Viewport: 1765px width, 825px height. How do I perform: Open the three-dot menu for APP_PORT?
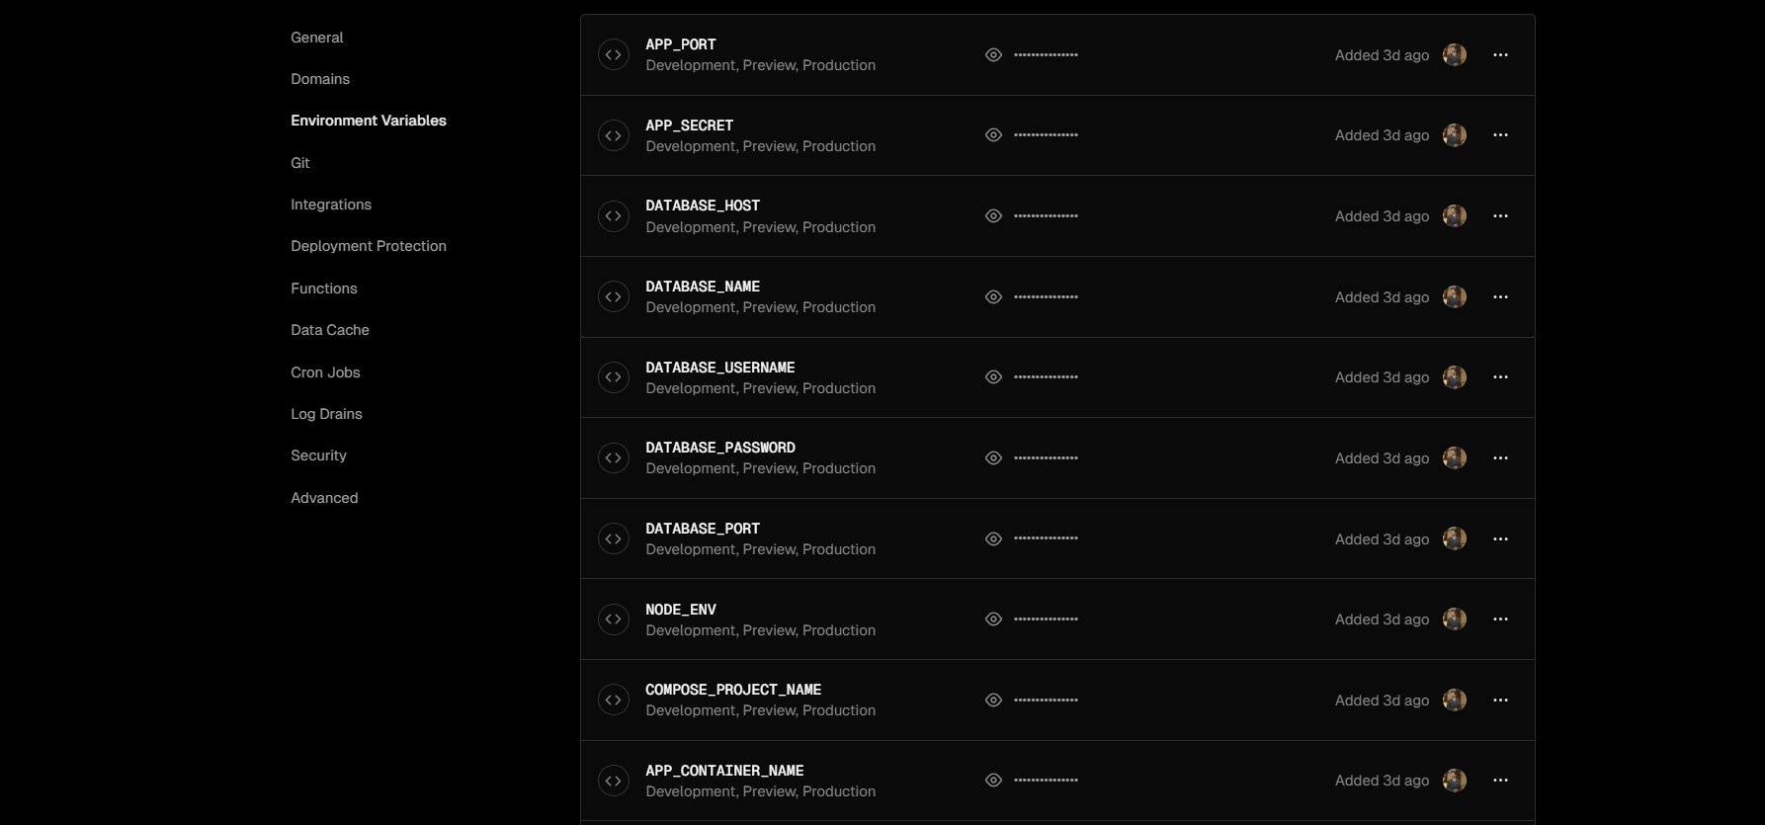1500,55
